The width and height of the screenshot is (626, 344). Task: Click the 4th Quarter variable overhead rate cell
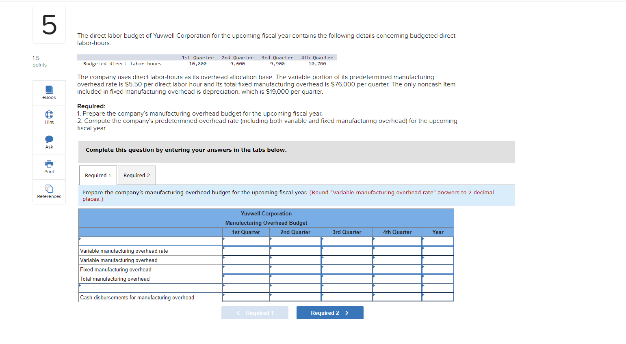pos(397,250)
